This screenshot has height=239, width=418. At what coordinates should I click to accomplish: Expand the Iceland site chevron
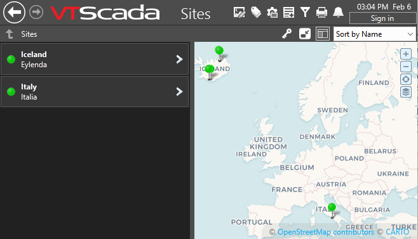click(179, 59)
